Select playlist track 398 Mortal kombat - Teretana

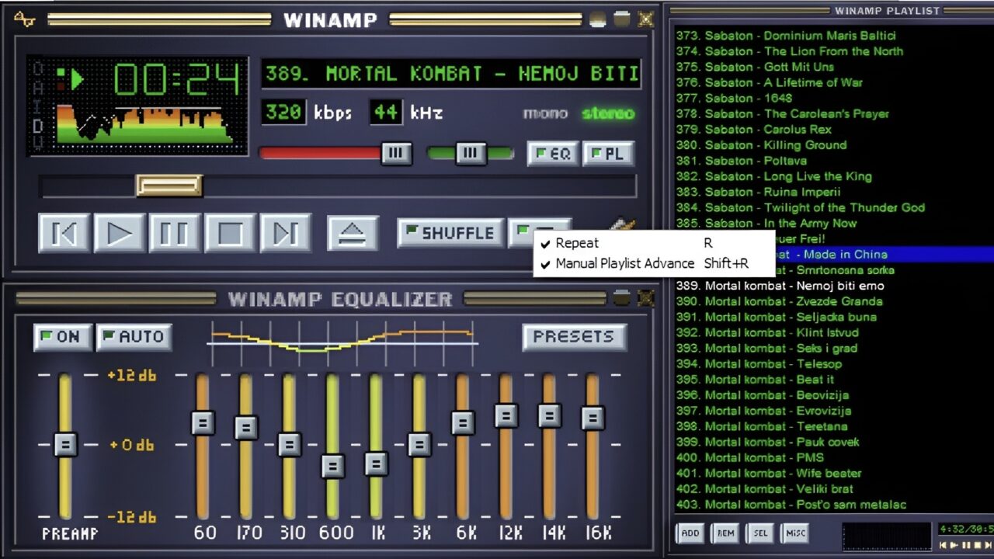click(762, 426)
